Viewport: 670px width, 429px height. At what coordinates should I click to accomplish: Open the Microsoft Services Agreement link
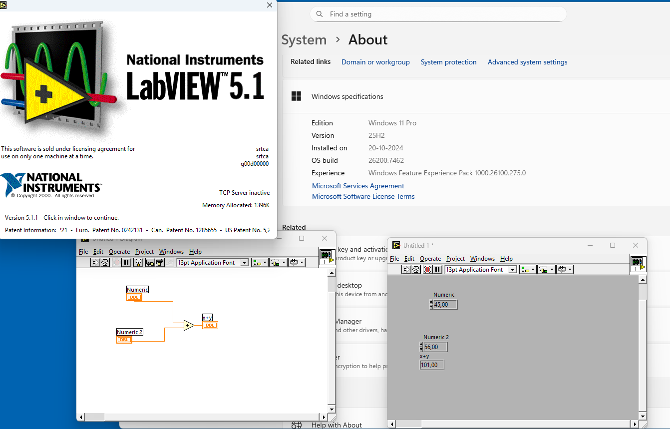[358, 186]
